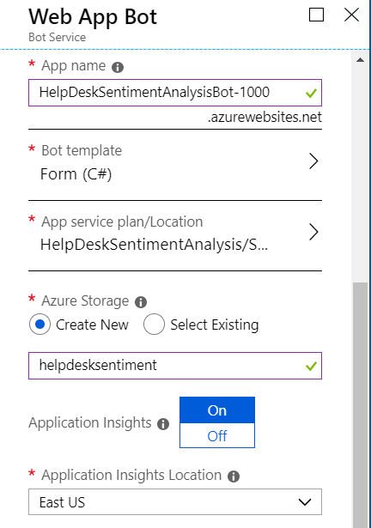Viewport: 371px width, 528px height.
Task: Click the helpdesksentiment storage name field
Action: (x=175, y=366)
